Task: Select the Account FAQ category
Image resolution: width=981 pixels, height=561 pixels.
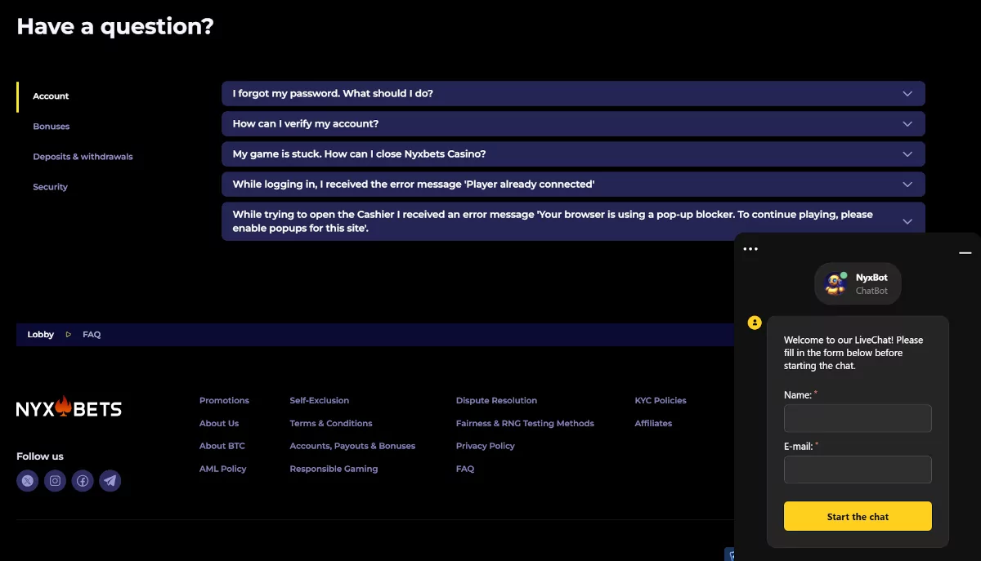Action: (x=51, y=96)
